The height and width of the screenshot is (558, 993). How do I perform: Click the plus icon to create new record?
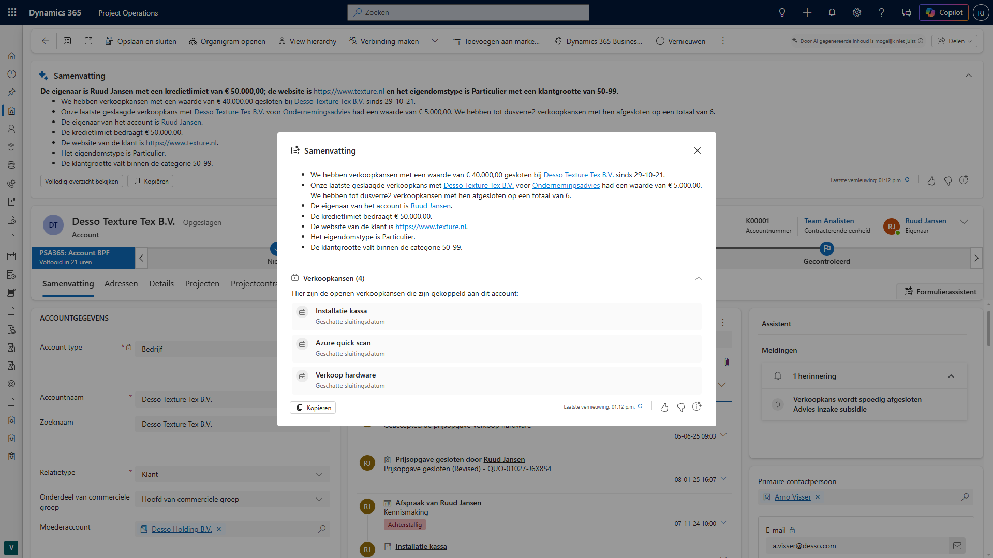pyautogui.click(x=807, y=12)
